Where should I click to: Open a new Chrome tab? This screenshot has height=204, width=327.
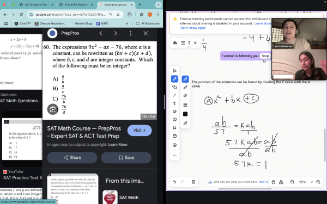[x=140, y=4]
